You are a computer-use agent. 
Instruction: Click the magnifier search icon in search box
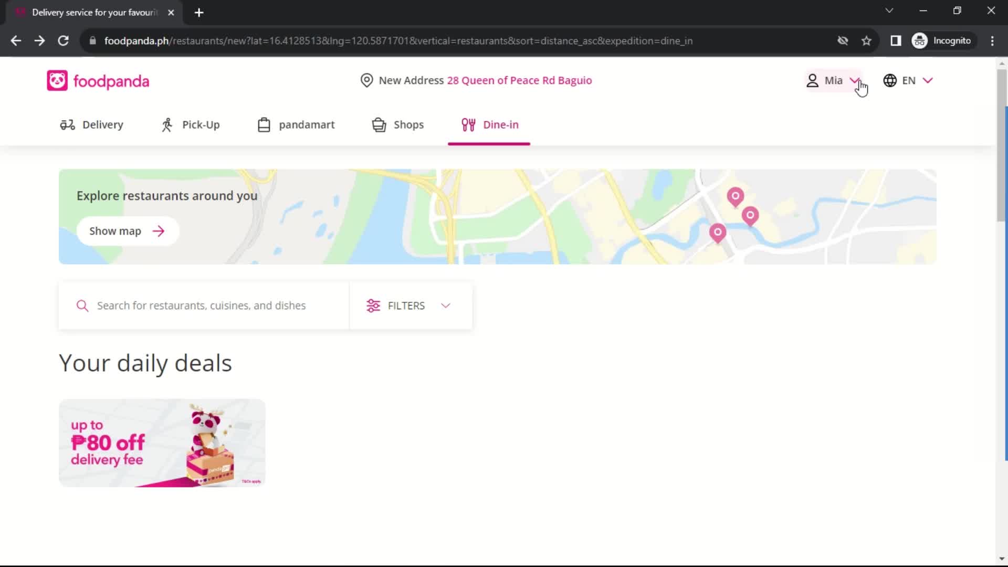click(82, 306)
